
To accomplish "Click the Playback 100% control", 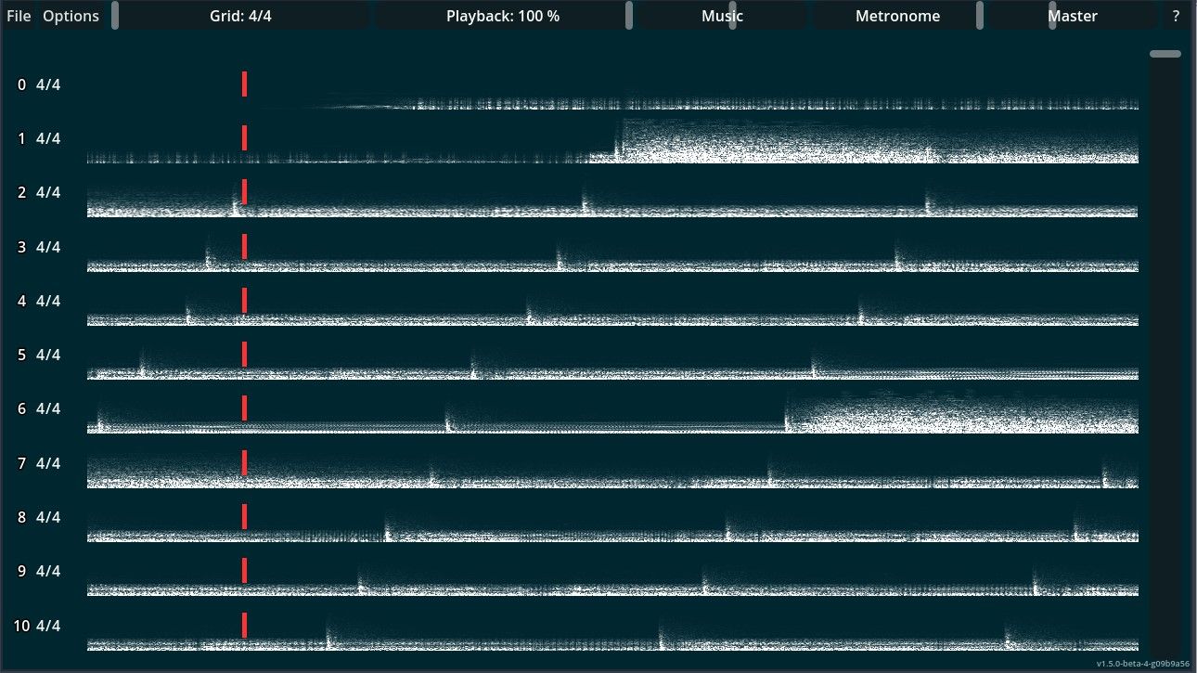I will click(502, 15).
